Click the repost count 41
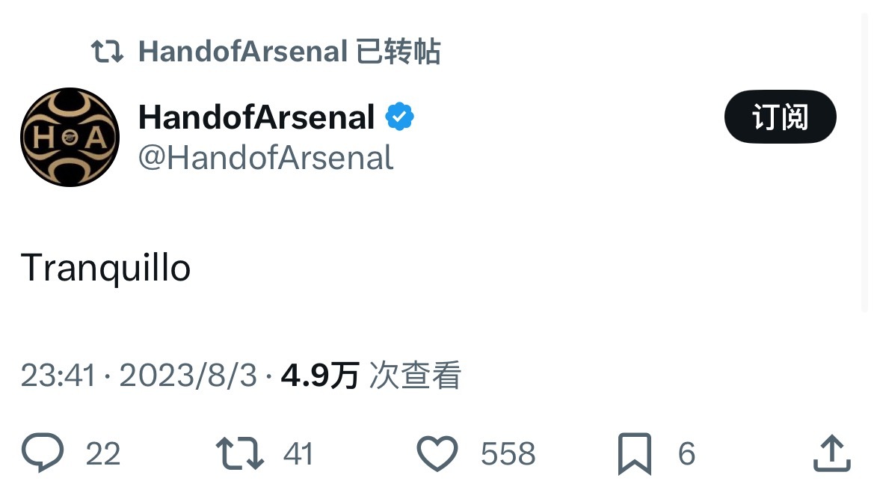Viewport: 874px width, 481px height. 298,454
